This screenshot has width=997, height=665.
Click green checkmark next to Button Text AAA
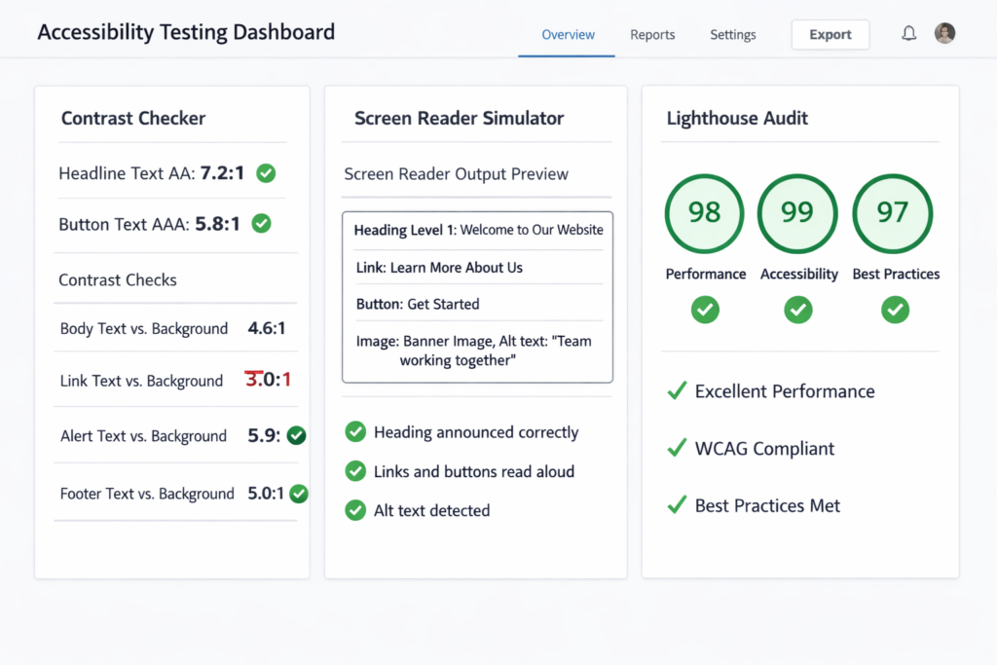[x=261, y=223]
